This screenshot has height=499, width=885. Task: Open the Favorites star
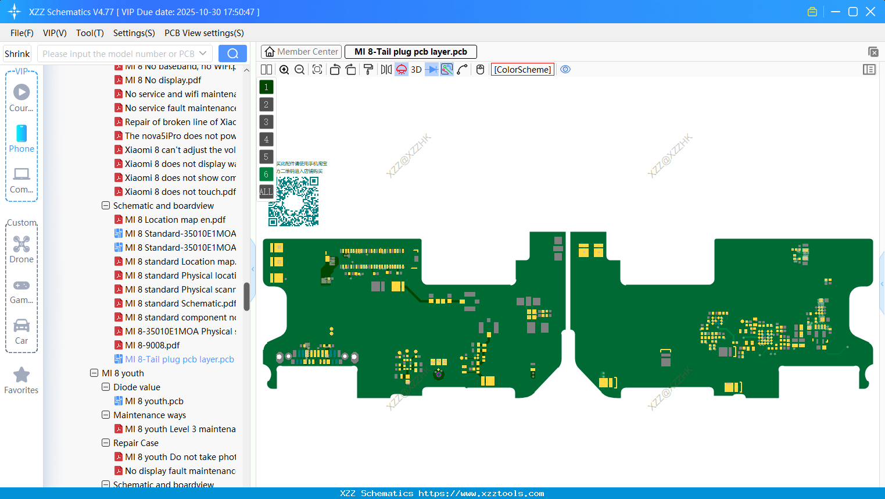(x=22, y=381)
